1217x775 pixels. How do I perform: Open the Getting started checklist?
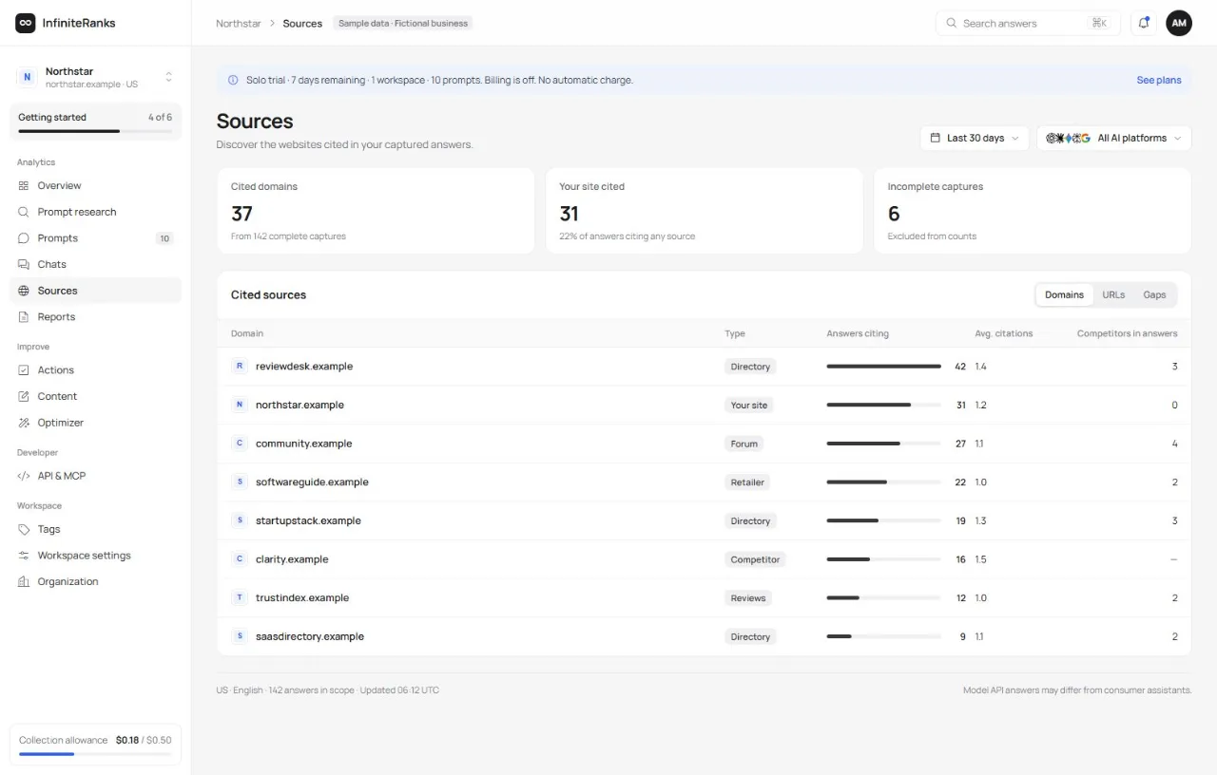[x=95, y=122]
